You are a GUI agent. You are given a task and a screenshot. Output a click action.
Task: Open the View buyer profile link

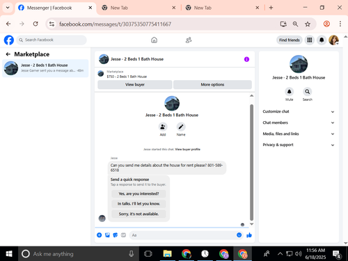point(188,150)
